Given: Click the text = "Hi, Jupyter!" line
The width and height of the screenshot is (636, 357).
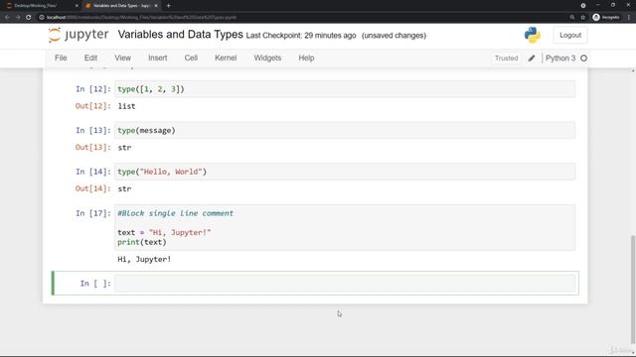Looking at the screenshot, I should [x=164, y=232].
